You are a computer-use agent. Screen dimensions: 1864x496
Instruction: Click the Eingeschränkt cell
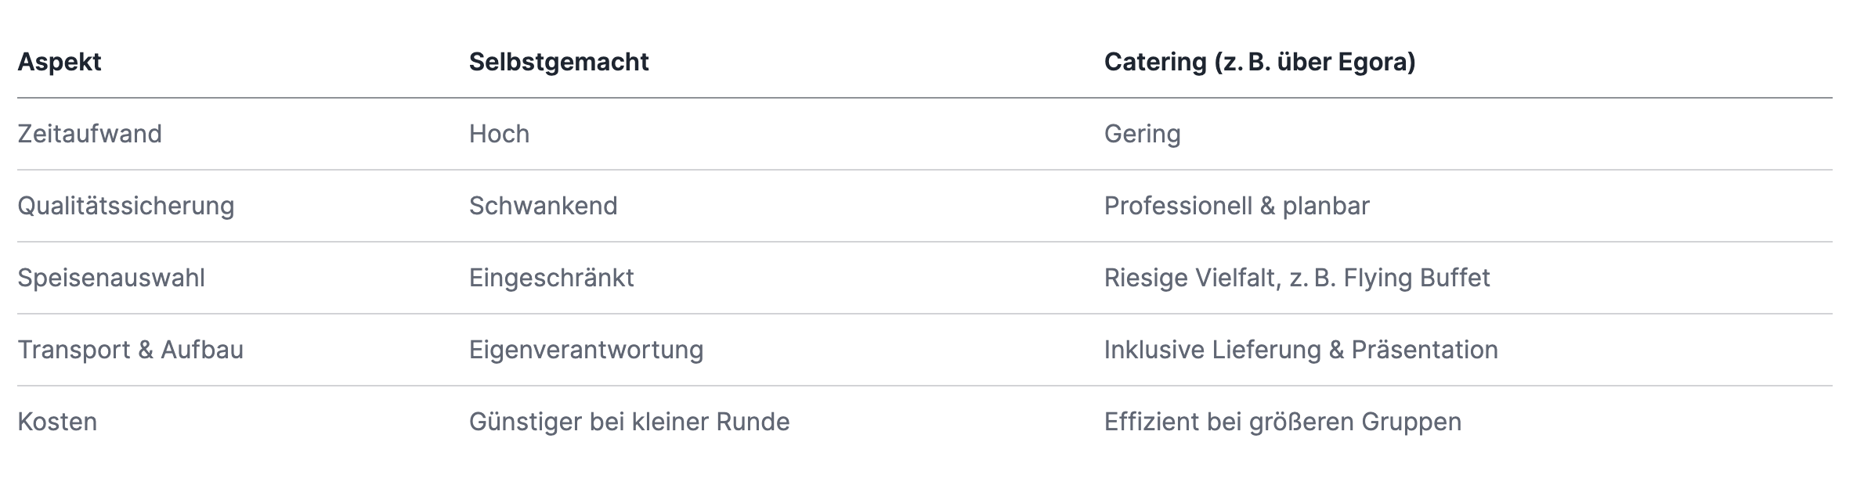pyautogui.click(x=551, y=279)
